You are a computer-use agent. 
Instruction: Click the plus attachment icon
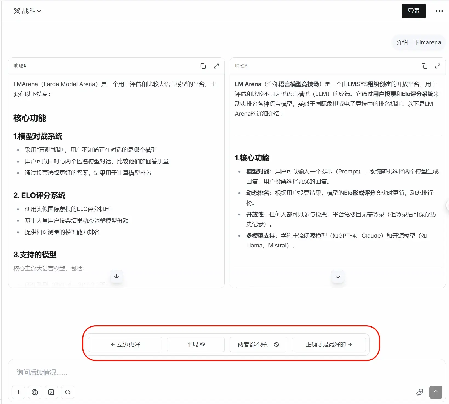pos(18,392)
